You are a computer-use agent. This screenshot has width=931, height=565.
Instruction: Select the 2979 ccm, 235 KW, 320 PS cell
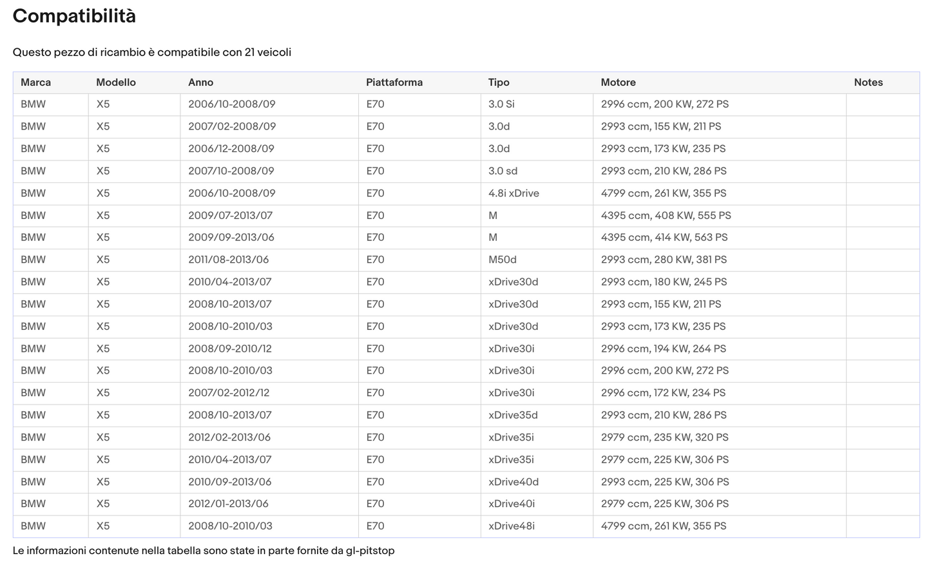[x=664, y=437]
